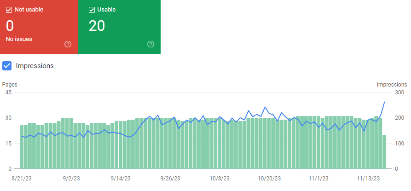Click the 9/14/23 date label

tap(121, 179)
